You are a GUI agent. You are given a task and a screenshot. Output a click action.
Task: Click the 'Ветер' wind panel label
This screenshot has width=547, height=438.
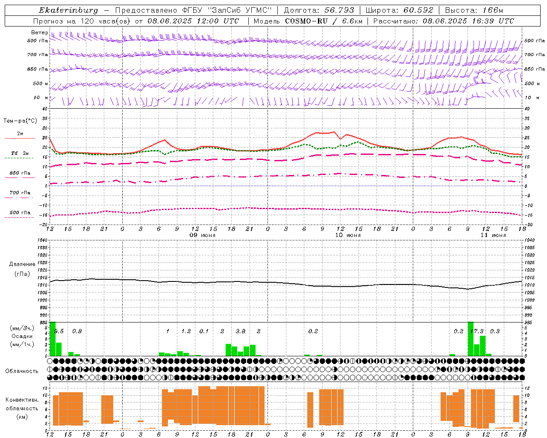39,33
